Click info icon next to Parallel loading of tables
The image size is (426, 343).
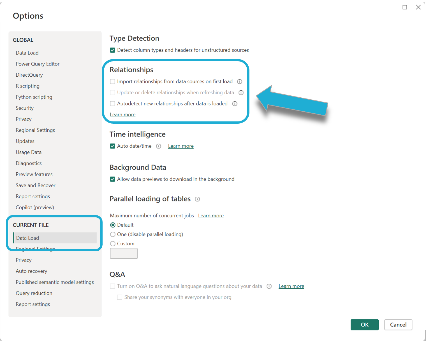(198, 199)
